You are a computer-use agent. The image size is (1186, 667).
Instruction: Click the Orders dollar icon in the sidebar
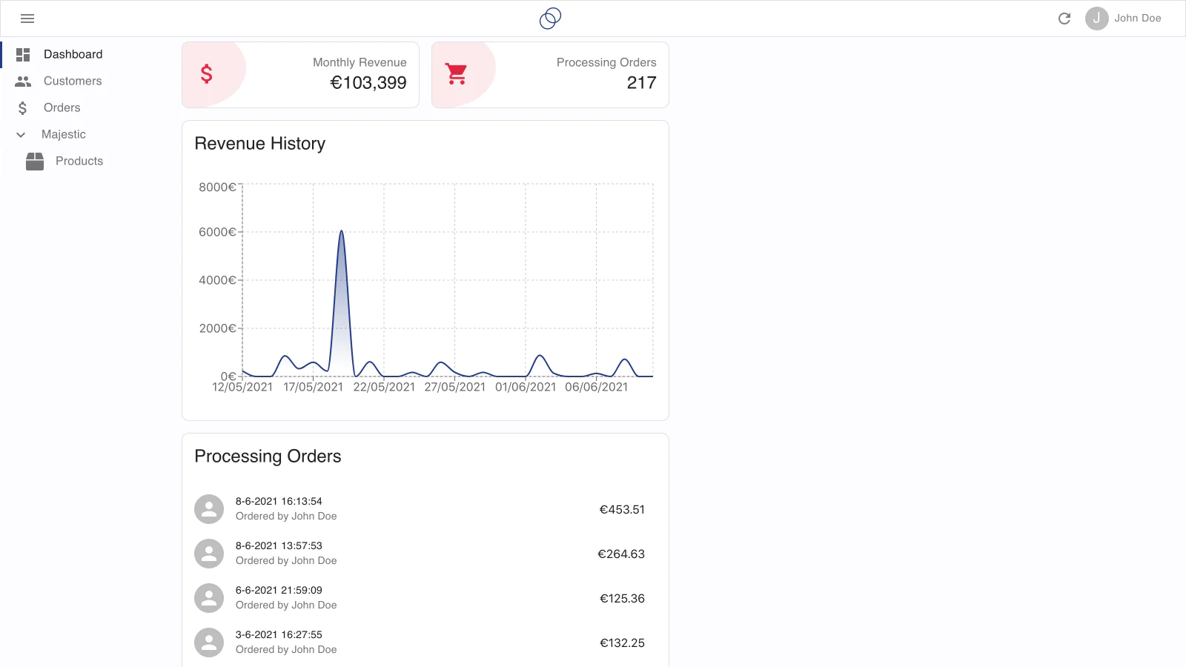23,108
